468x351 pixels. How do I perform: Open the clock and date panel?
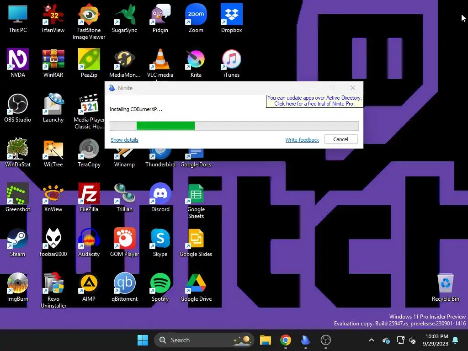click(x=436, y=340)
